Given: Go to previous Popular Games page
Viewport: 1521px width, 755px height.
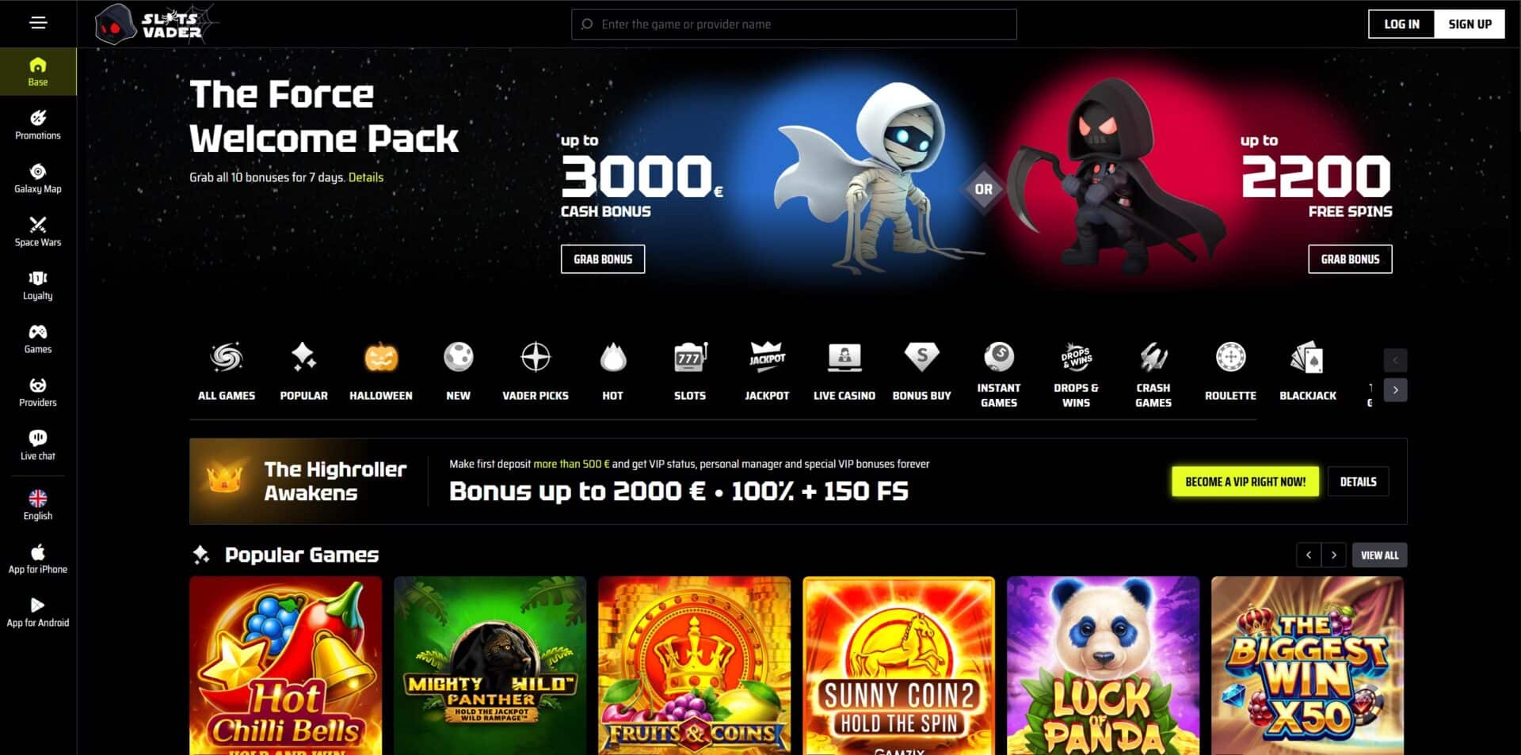Looking at the screenshot, I should click(1309, 556).
